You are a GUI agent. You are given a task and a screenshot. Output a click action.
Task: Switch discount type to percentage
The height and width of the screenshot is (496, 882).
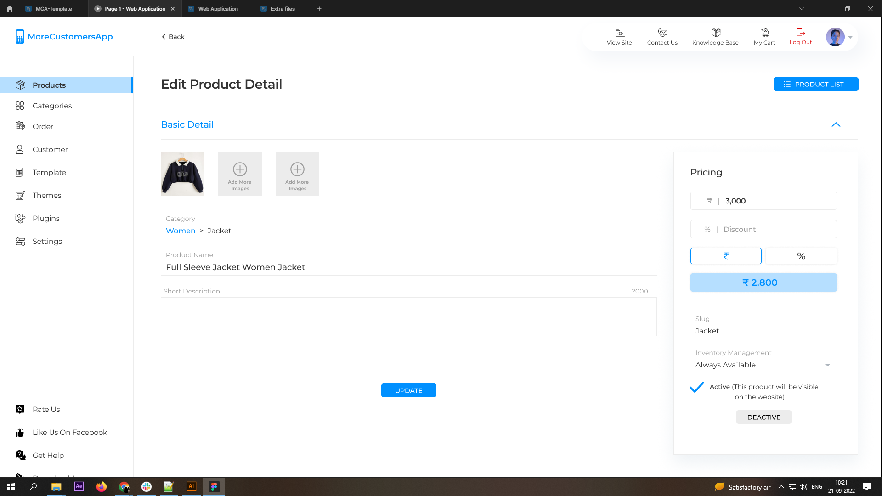pos(801,256)
